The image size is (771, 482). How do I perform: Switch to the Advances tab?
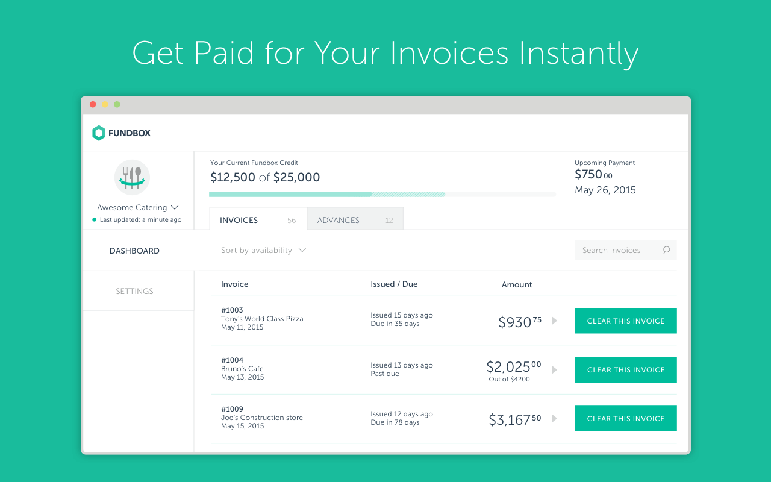click(x=355, y=219)
